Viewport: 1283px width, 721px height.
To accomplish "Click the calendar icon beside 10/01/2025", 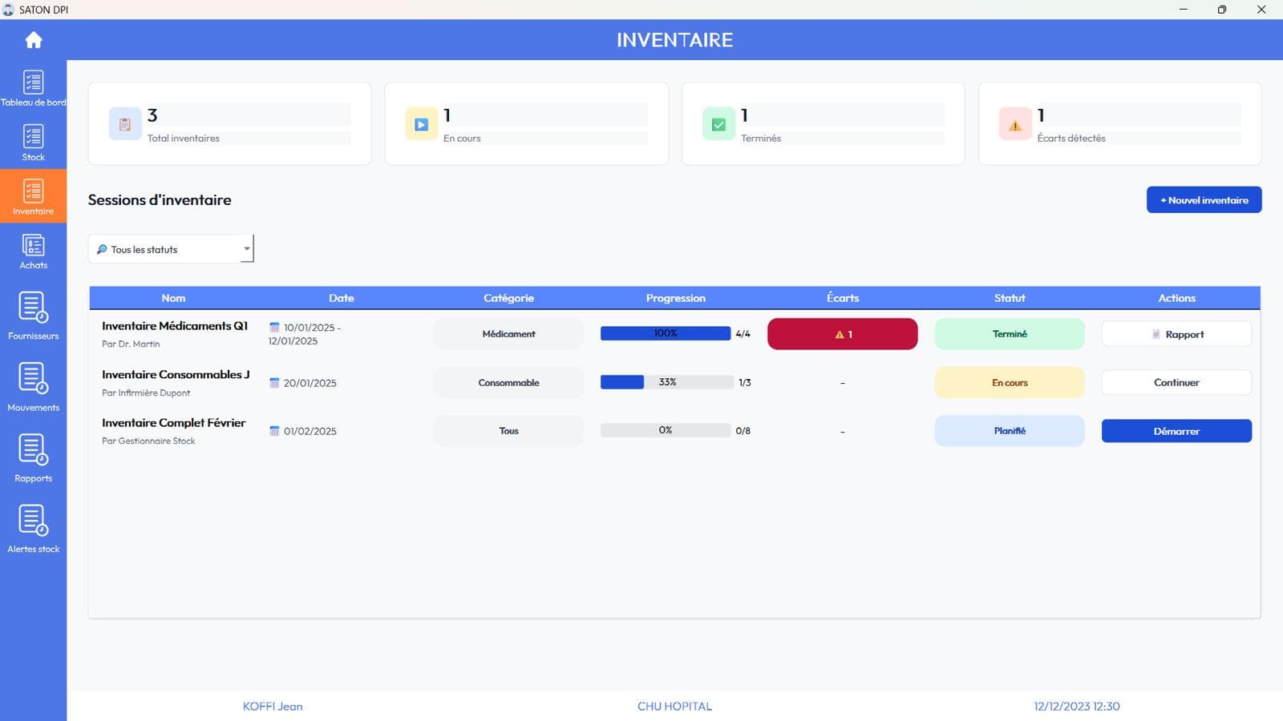I will pos(274,328).
